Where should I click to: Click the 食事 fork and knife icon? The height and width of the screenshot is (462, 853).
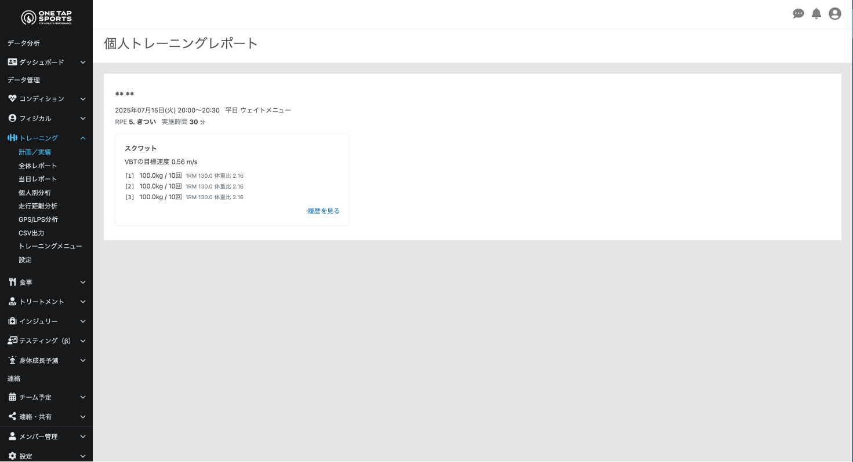click(12, 282)
